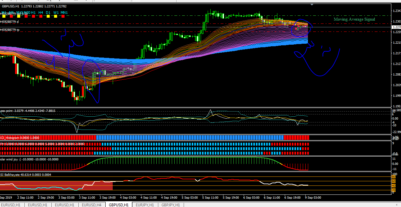Switch to the EURJPY,H1 chart tab
The height and width of the screenshot is (207, 401).
(144, 205)
